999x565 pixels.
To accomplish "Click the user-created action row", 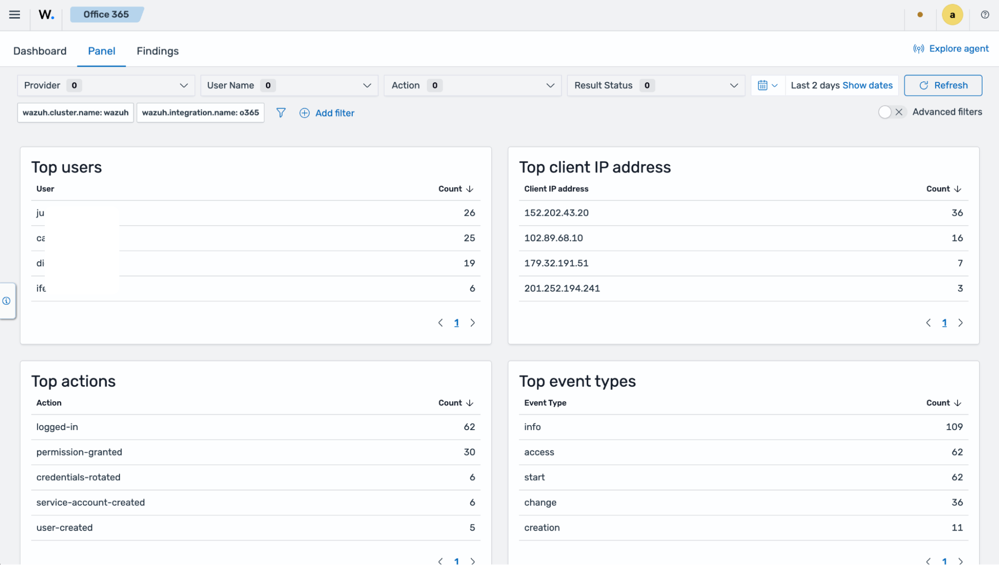I will 255,528.
